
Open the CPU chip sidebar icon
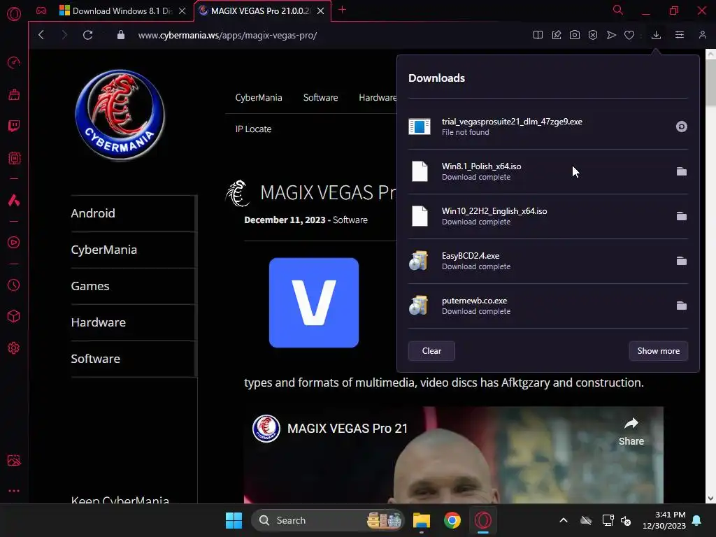click(14, 158)
